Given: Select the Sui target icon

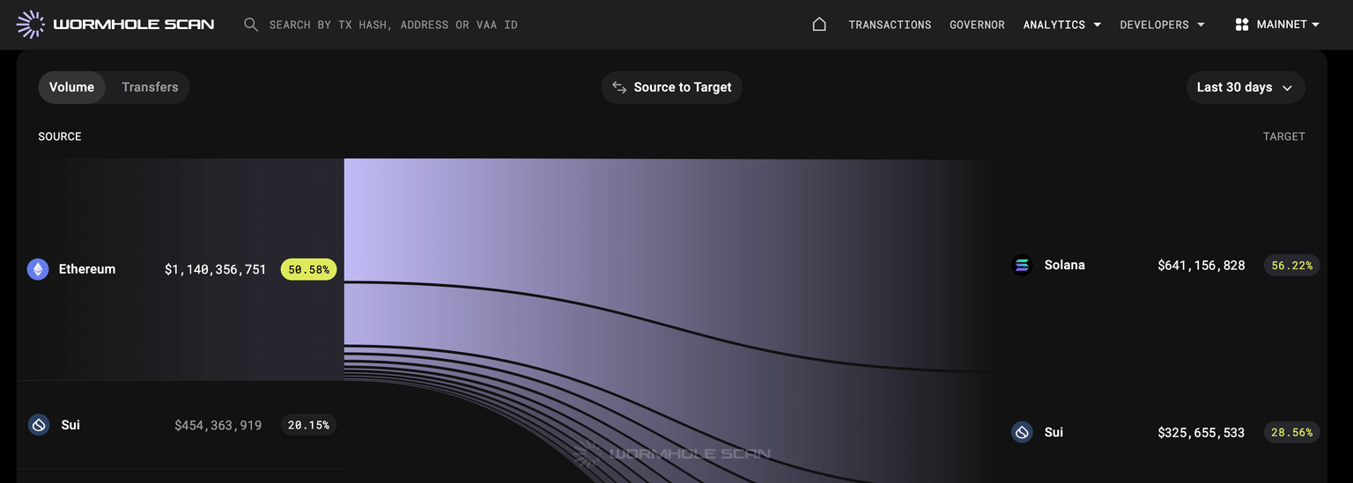Looking at the screenshot, I should pos(1022,432).
